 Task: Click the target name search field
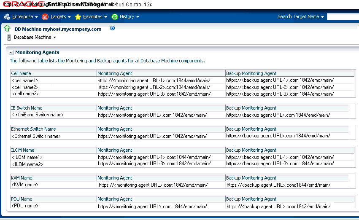343,17
